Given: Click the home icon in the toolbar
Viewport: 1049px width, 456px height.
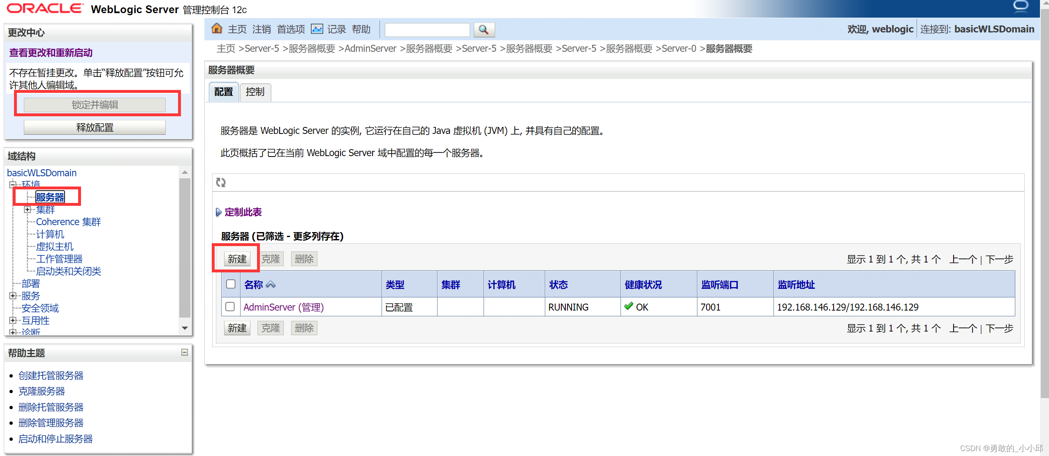Looking at the screenshot, I should pos(217,29).
